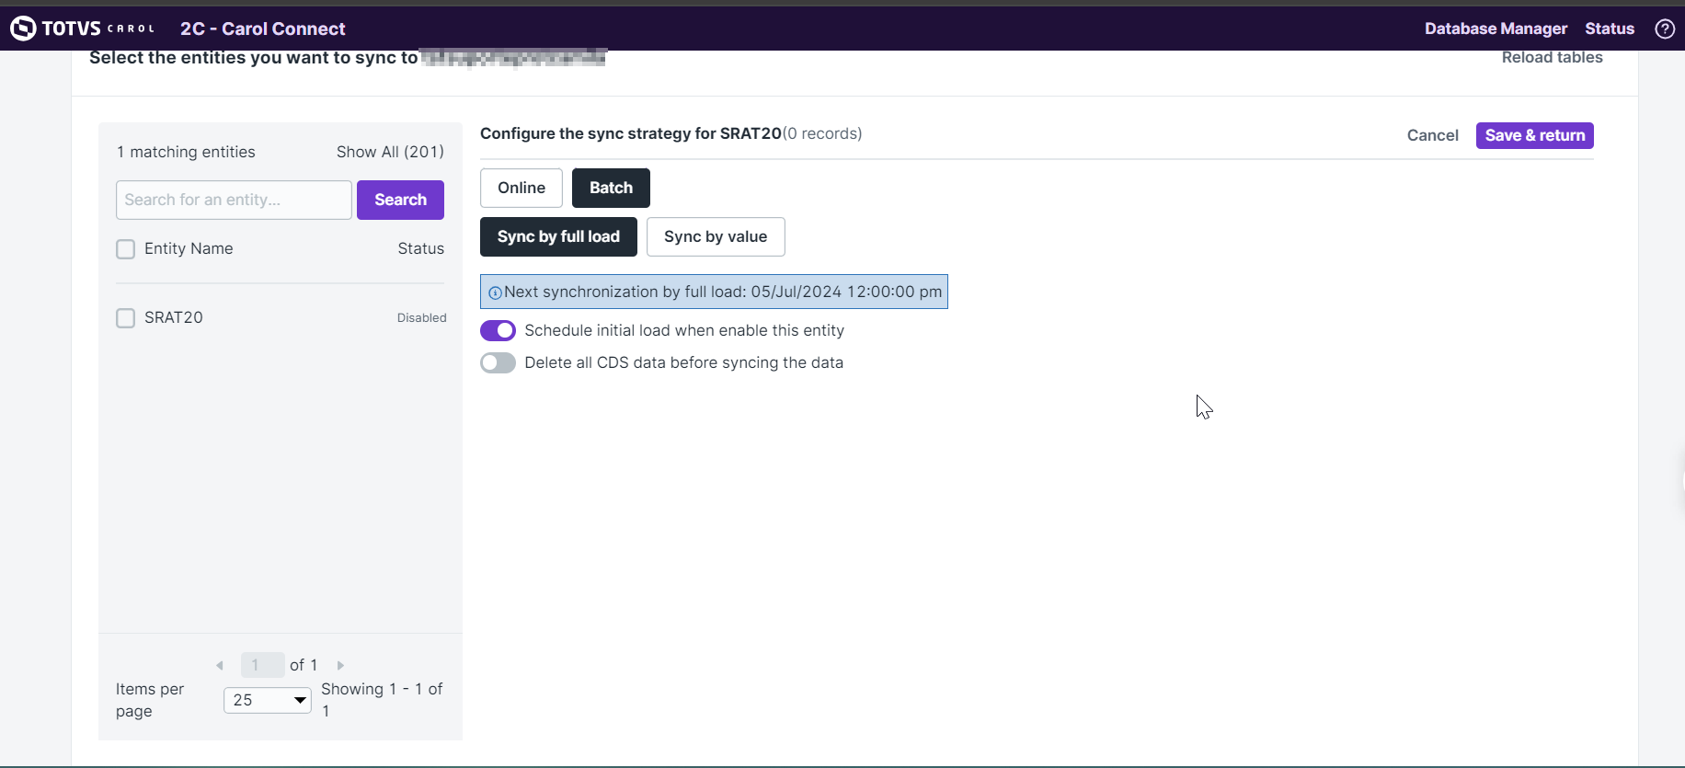Click the TOTVS Carol logo icon
This screenshot has height=768, width=1685.
tap(23, 29)
